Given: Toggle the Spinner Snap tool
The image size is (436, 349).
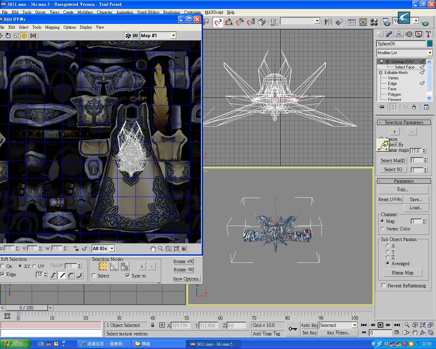Looking at the screenshot, I should click(x=251, y=22).
